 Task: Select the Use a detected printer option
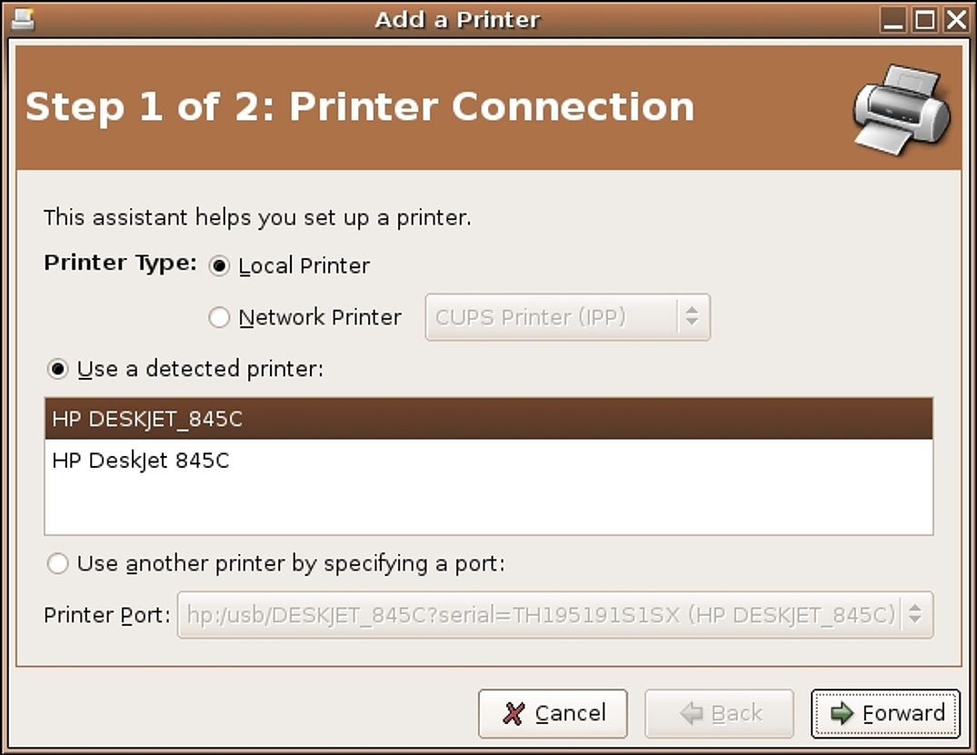click(x=58, y=370)
